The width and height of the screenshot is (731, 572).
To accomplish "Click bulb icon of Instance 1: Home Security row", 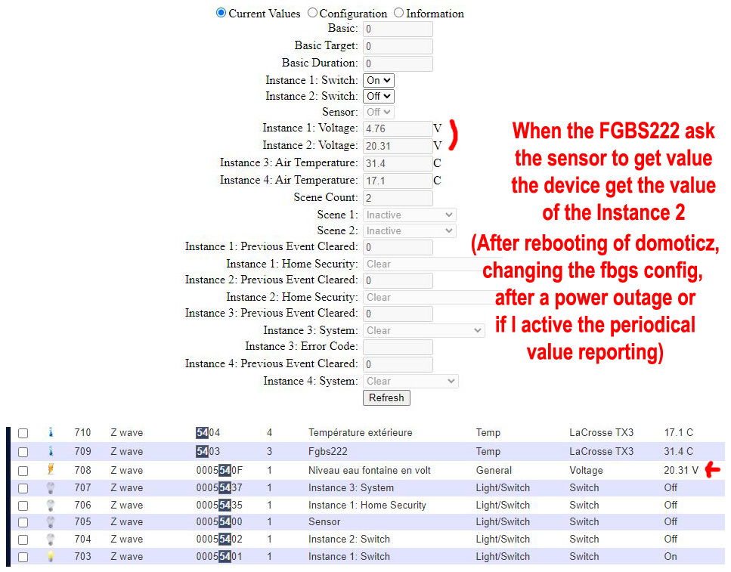I will tap(51, 505).
